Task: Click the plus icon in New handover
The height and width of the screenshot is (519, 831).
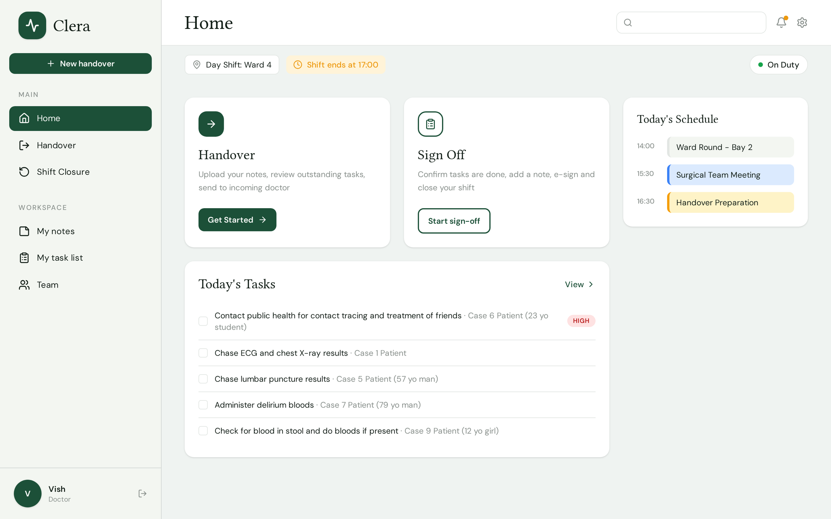Action: 51,63
